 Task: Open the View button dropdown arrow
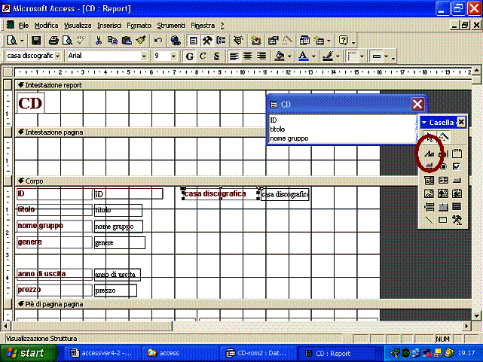click(22, 41)
